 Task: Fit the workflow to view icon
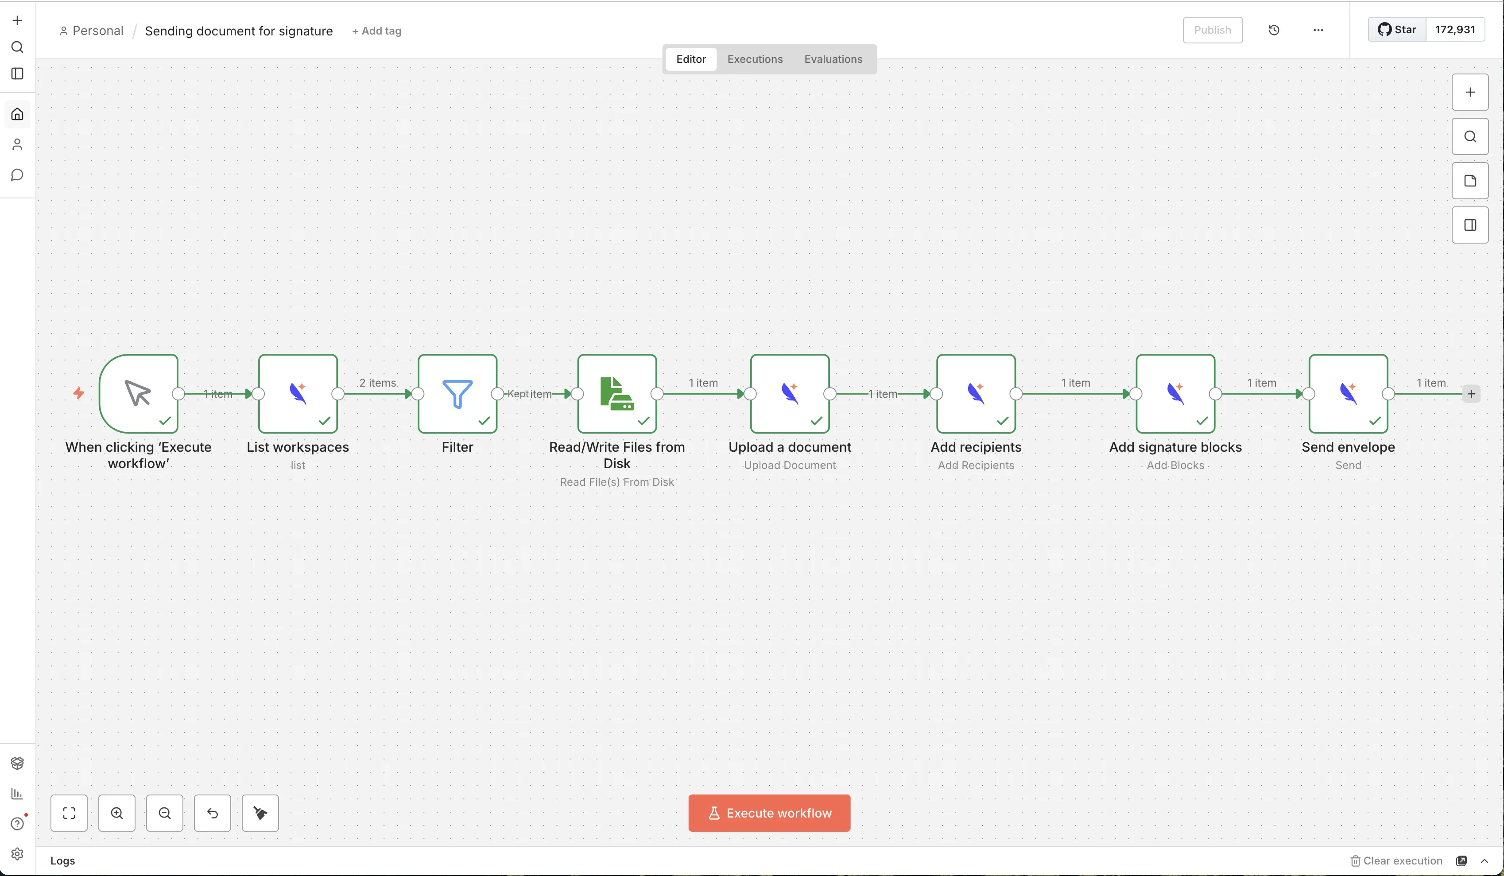click(x=69, y=813)
